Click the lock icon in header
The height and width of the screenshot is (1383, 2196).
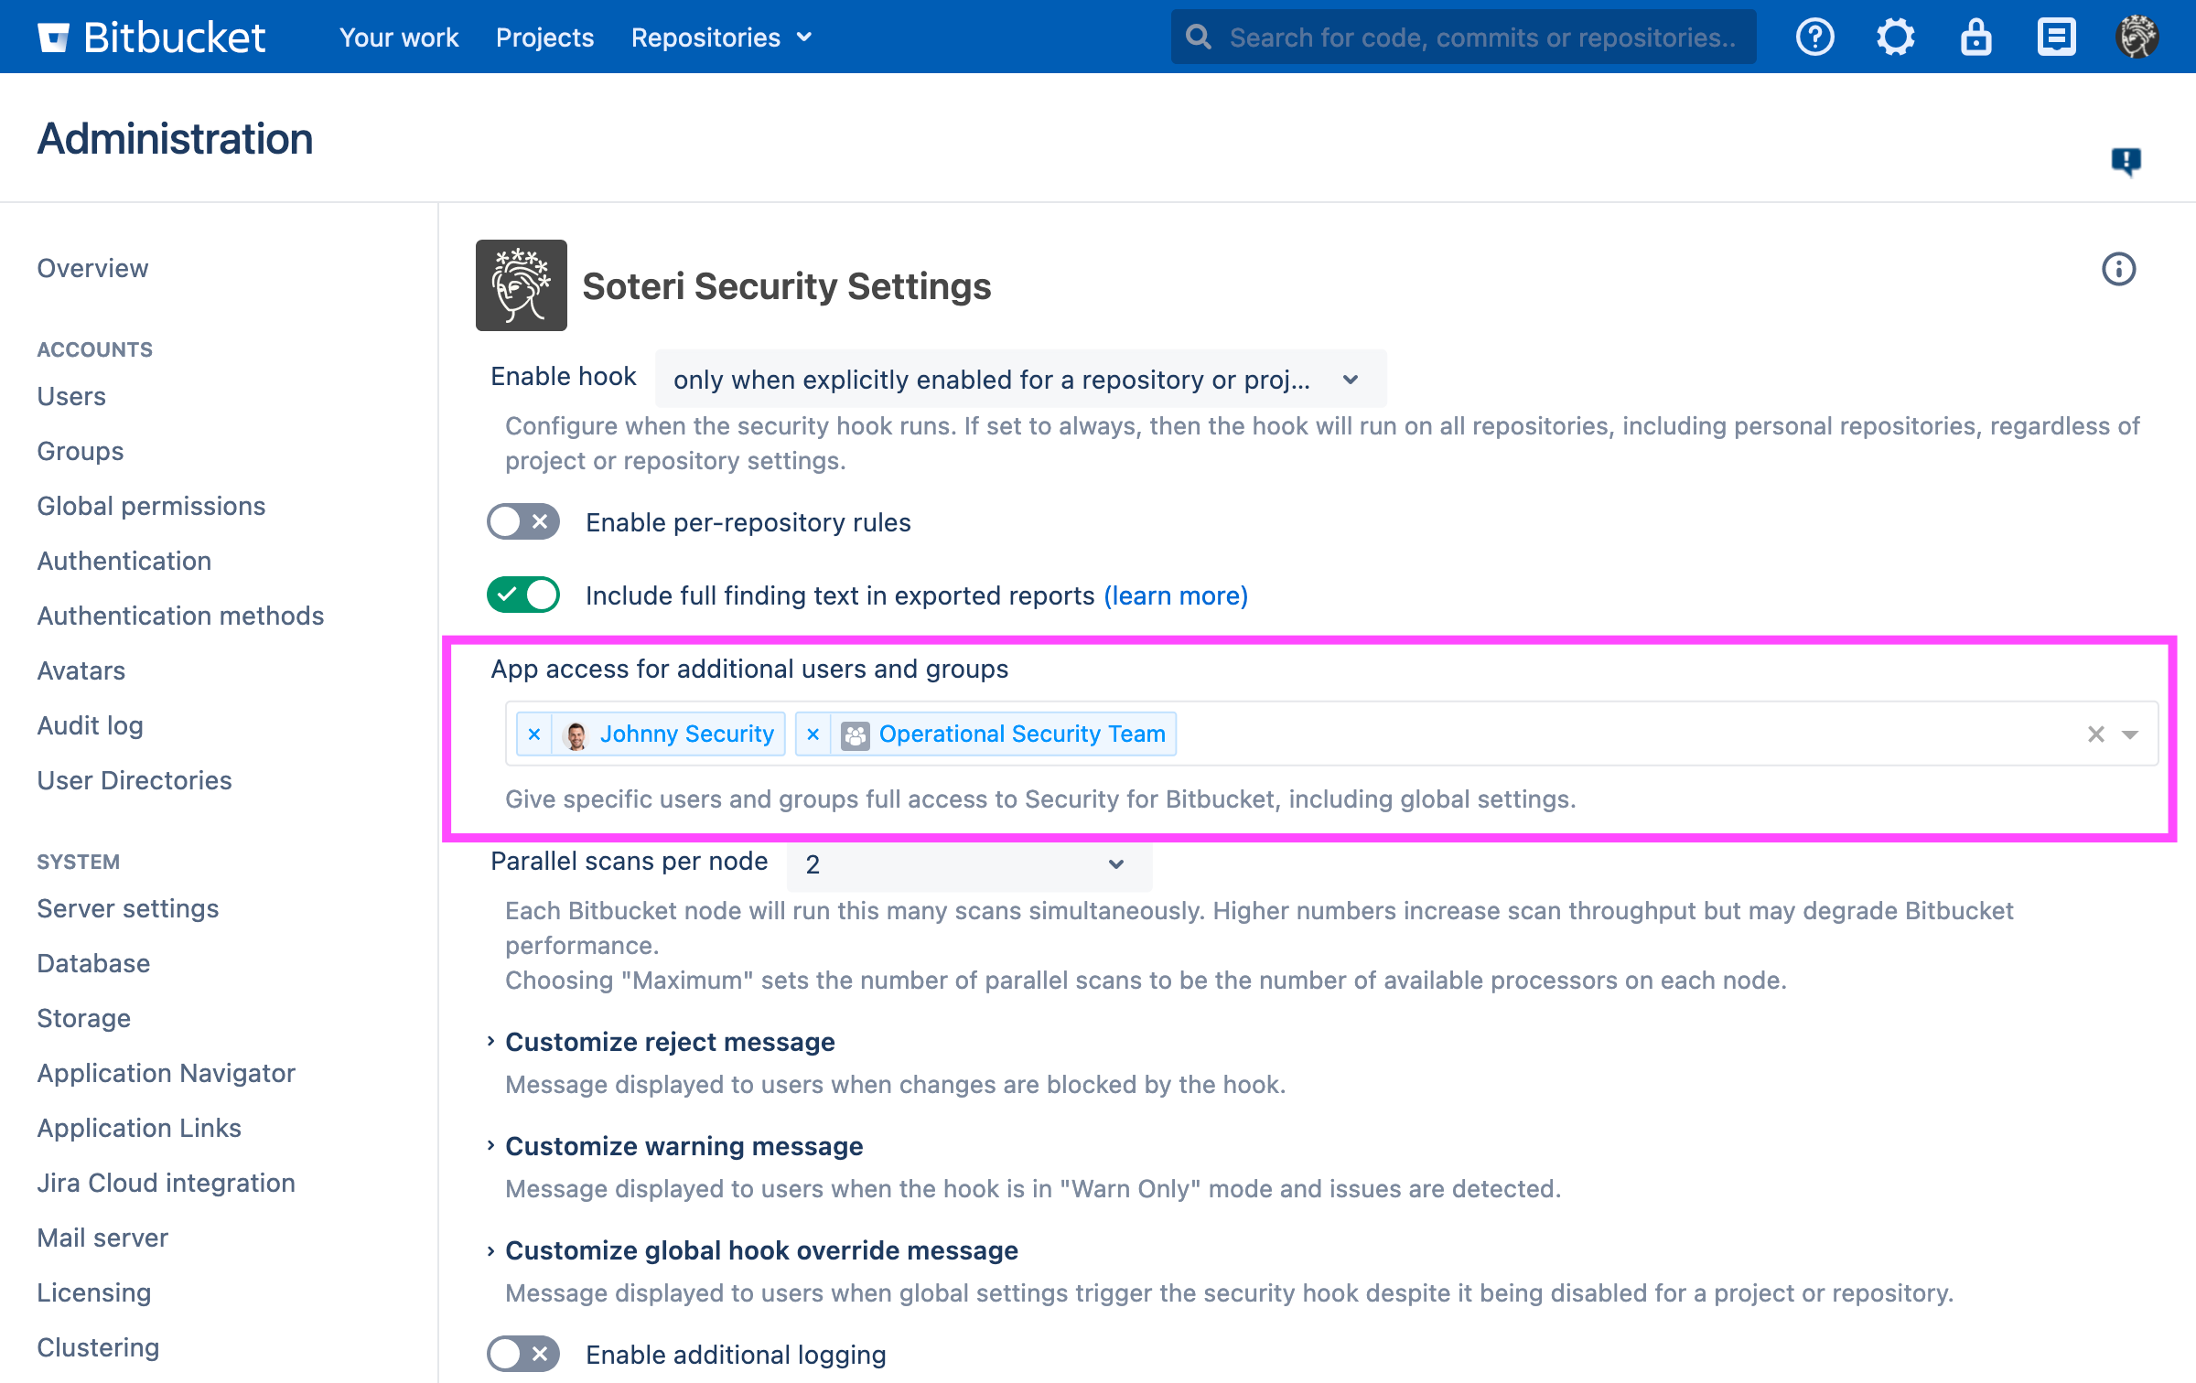[1975, 38]
